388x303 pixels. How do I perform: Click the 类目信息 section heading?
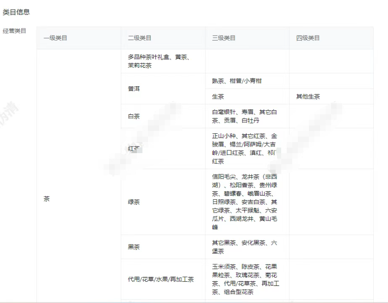click(x=16, y=12)
